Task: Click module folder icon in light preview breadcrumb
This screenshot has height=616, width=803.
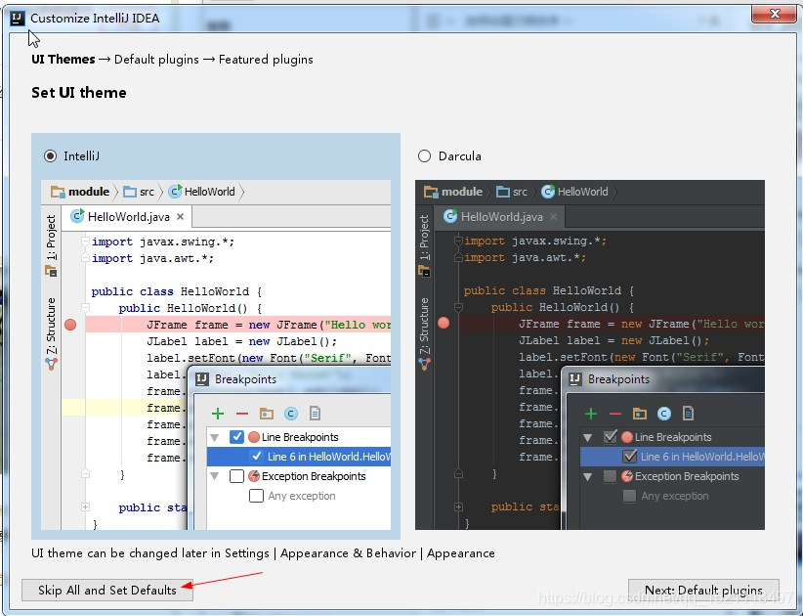Action: (x=58, y=193)
